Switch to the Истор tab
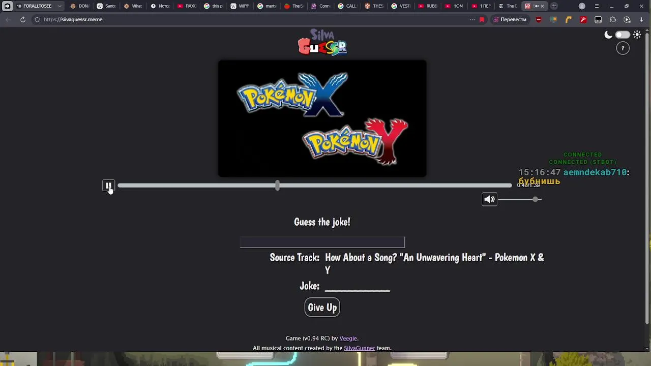 click(x=160, y=6)
